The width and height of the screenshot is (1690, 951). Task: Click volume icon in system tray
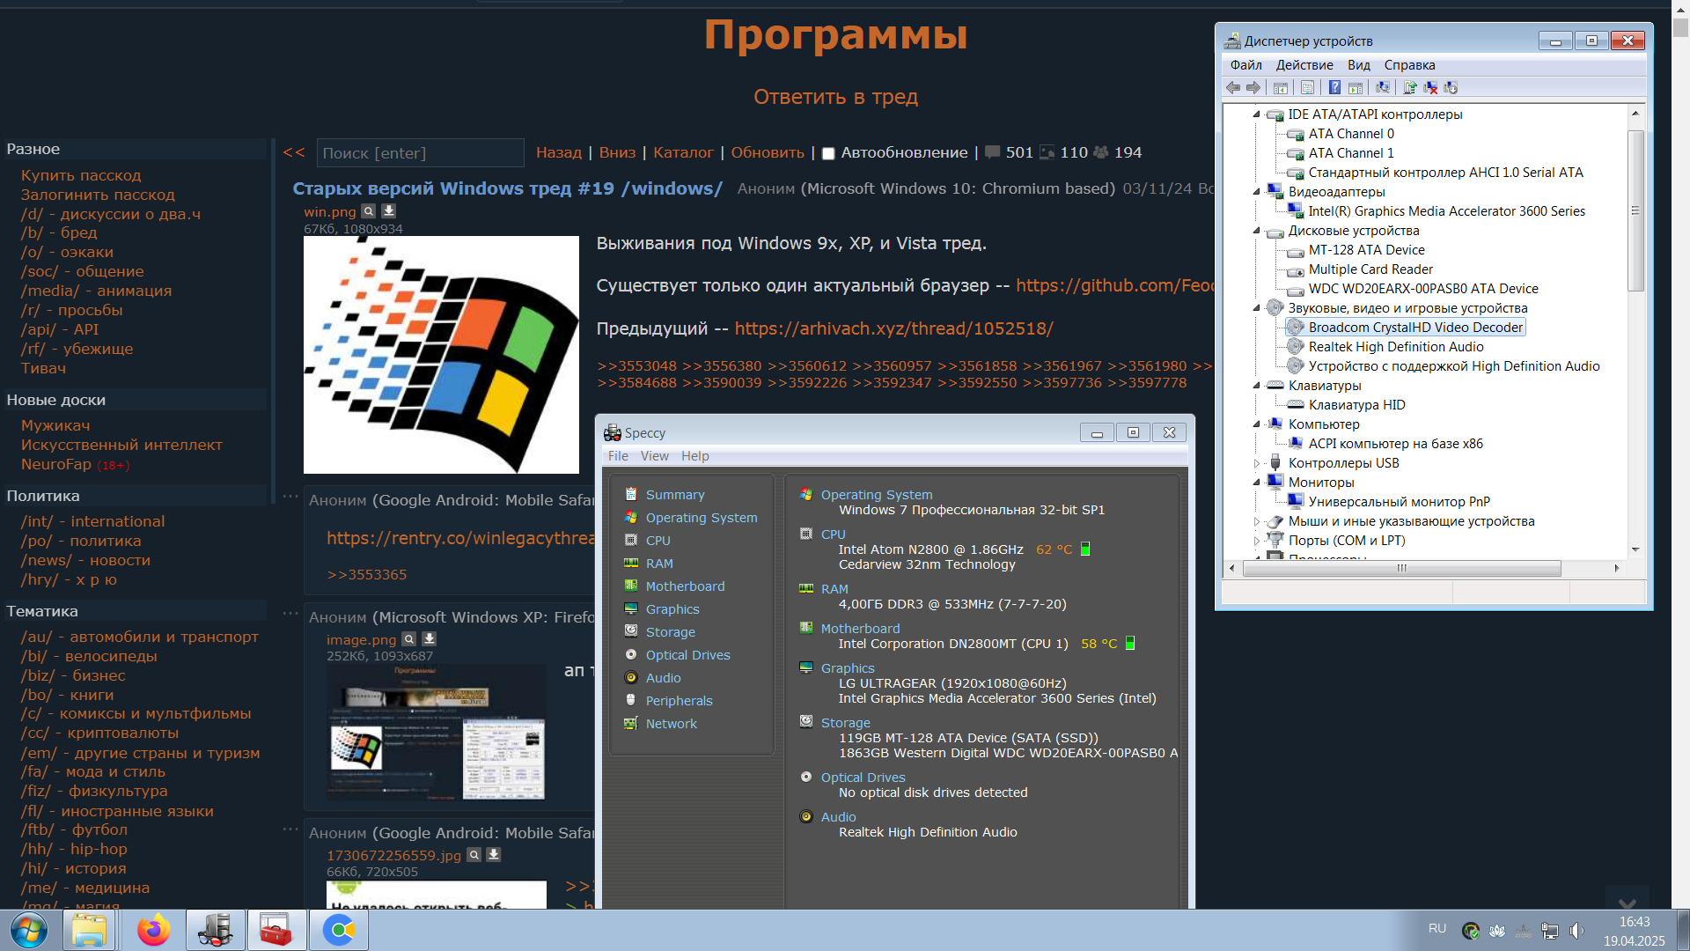tap(1576, 930)
